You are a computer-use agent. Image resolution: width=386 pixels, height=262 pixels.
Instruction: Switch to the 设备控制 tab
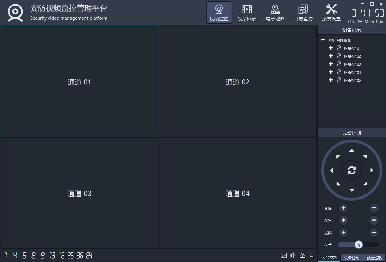point(351,258)
